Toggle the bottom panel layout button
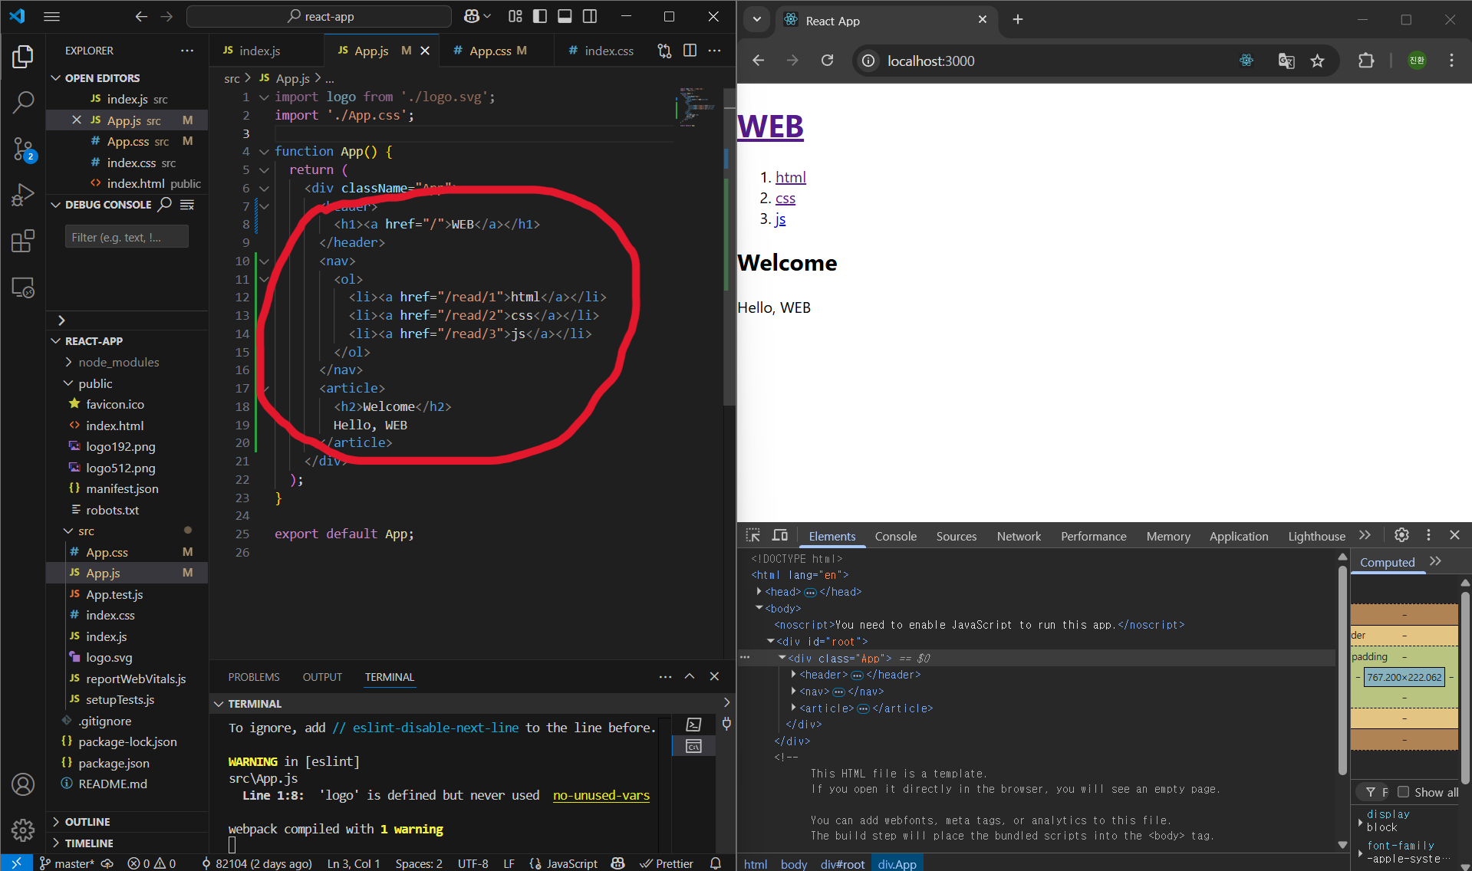 pyautogui.click(x=565, y=16)
